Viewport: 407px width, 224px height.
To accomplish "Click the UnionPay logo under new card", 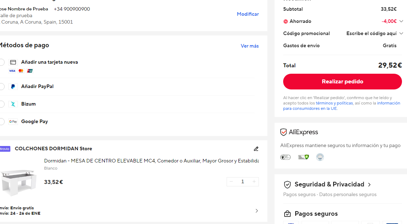I will (30, 71).
